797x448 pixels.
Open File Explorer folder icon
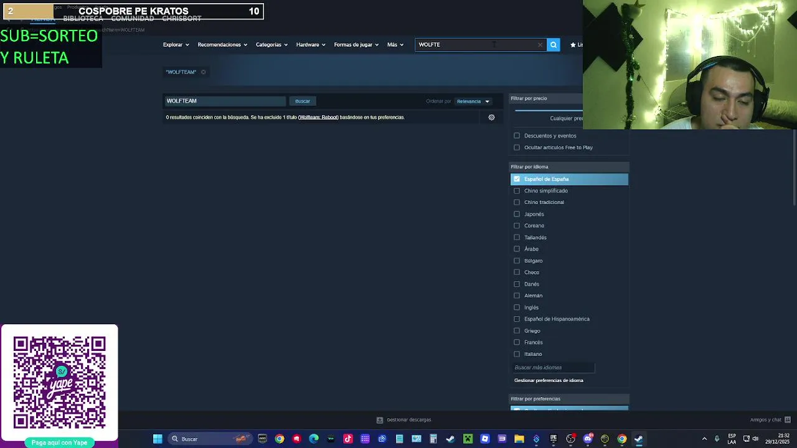tap(519, 439)
